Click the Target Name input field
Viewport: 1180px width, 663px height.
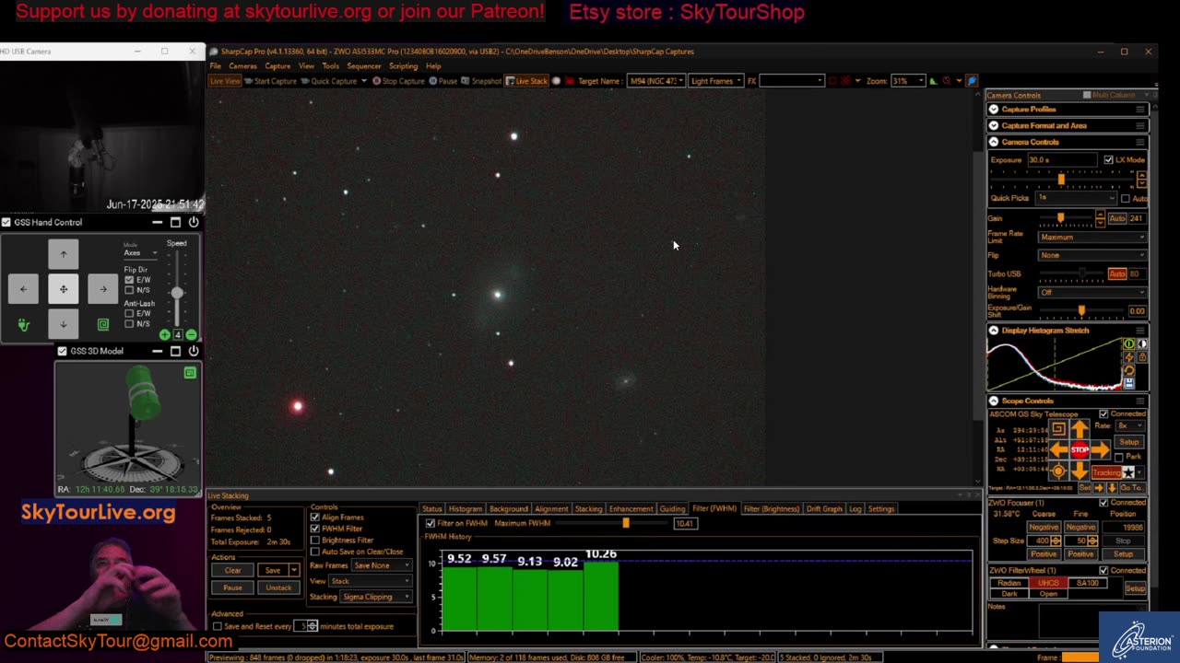click(656, 81)
